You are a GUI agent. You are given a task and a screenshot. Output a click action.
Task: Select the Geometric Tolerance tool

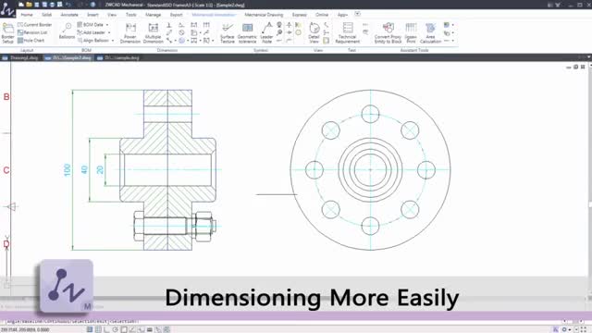click(x=247, y=33)
